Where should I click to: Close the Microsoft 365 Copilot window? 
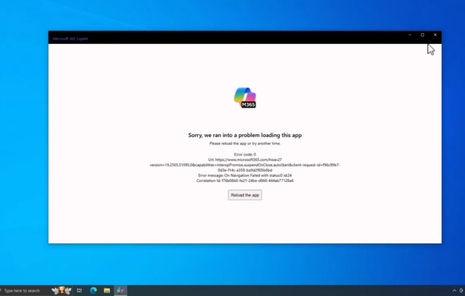click(435, 35)
